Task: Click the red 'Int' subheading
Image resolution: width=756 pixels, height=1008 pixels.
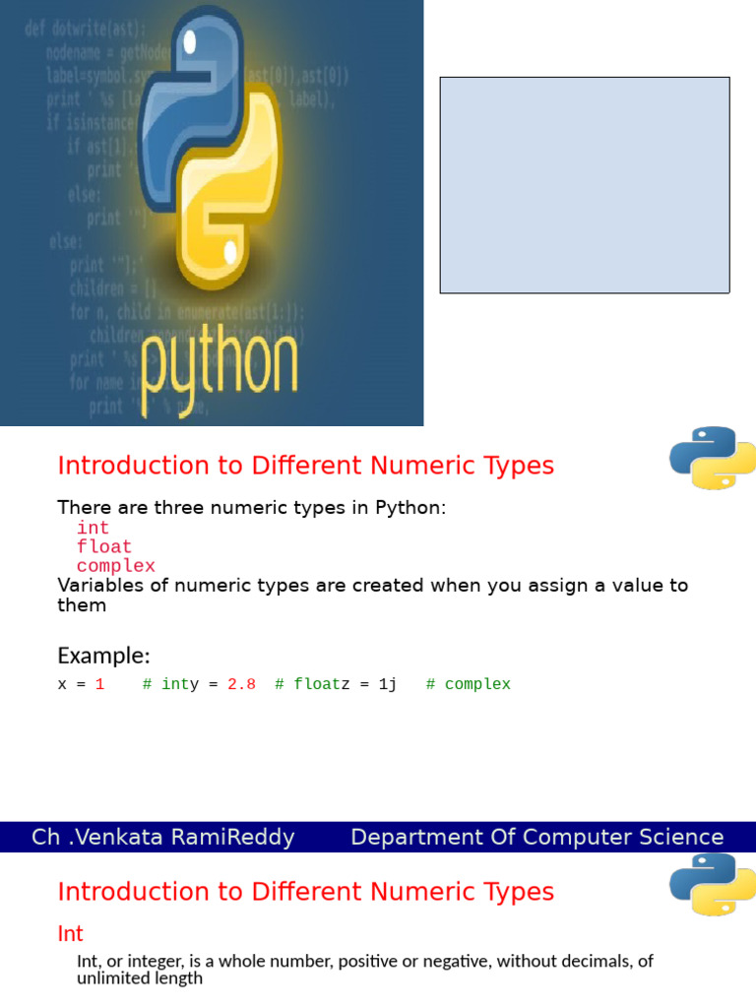Action: point(70,933)
